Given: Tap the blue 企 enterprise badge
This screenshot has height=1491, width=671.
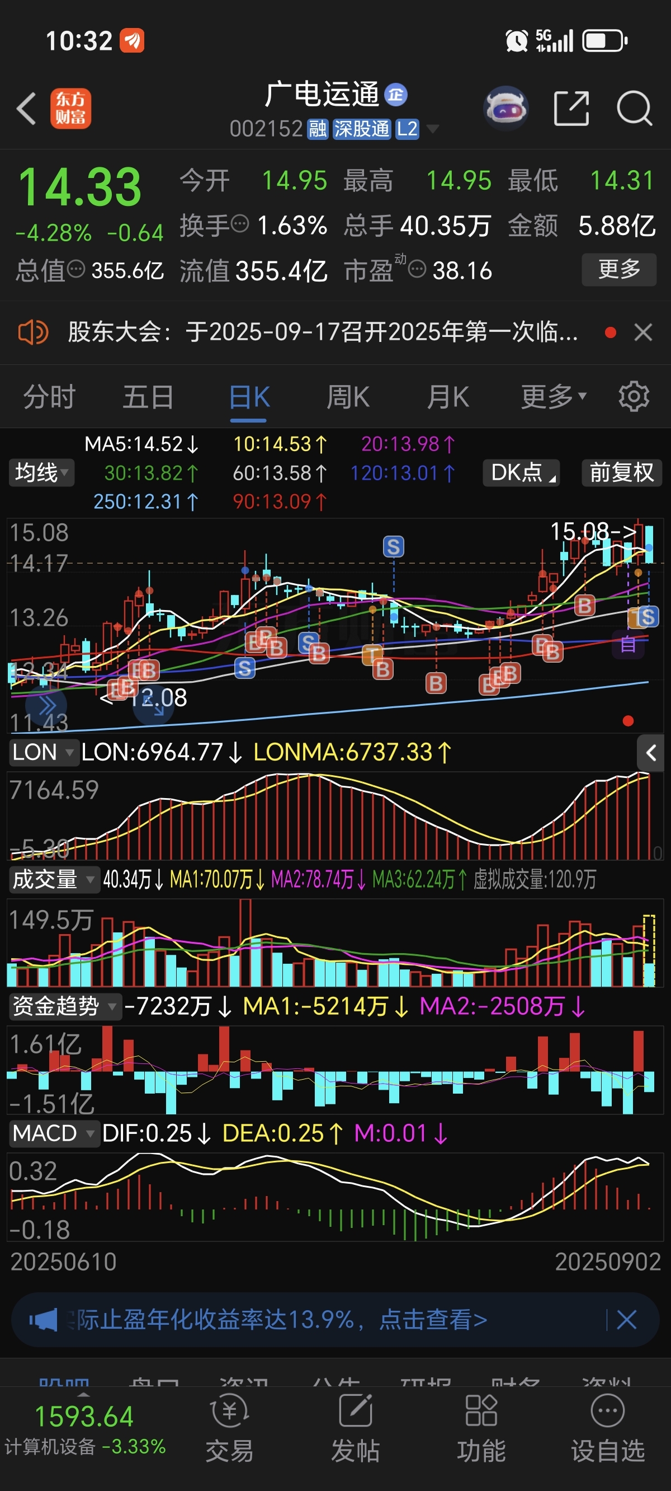Looking at the screenshot, I should click(x=396, y=95).
